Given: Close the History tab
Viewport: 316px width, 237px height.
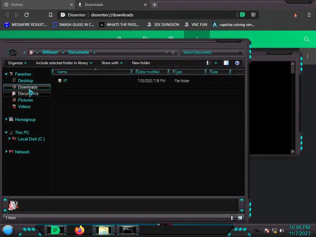Looking at the screenshot, I should (x=72, y=5).
